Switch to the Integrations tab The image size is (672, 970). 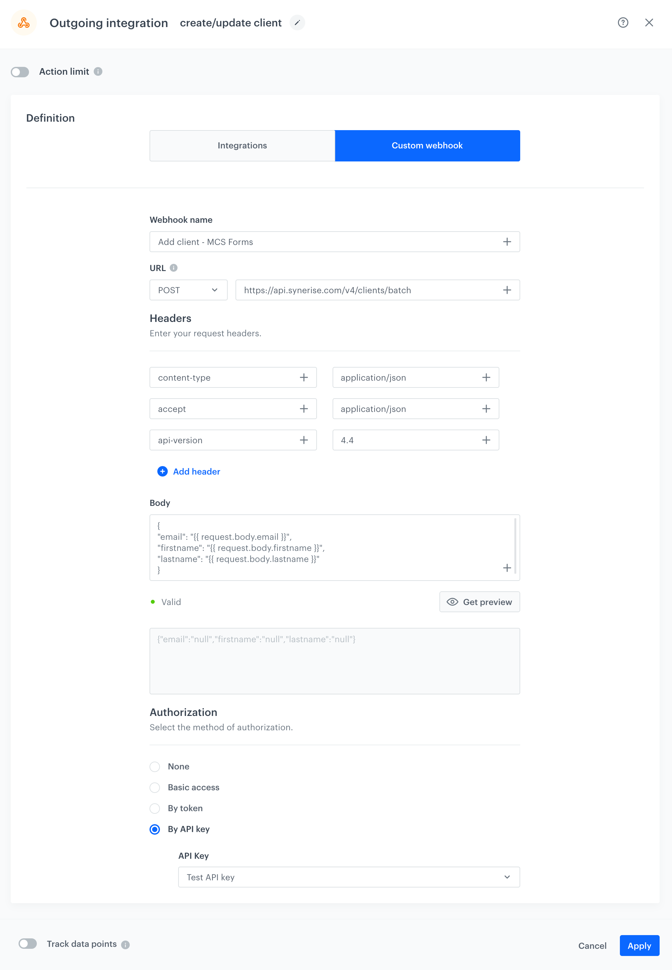point(242,145)
